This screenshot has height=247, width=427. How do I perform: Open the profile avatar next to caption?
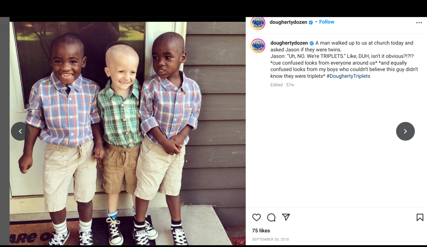click(x=258, y=46)
